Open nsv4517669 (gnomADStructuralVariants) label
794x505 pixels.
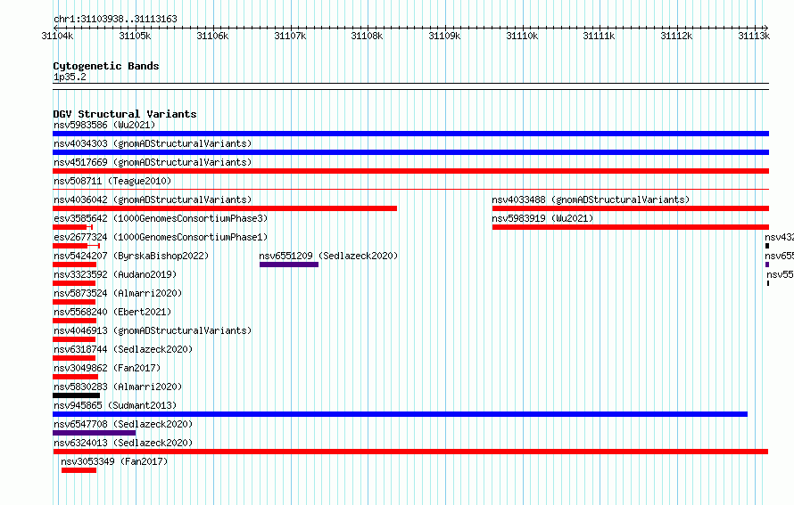click(153, 162)
